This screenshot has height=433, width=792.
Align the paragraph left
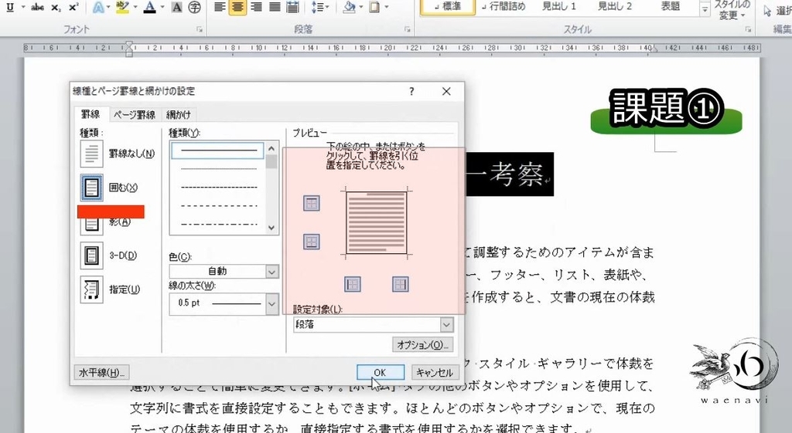[x=220, y=7]
